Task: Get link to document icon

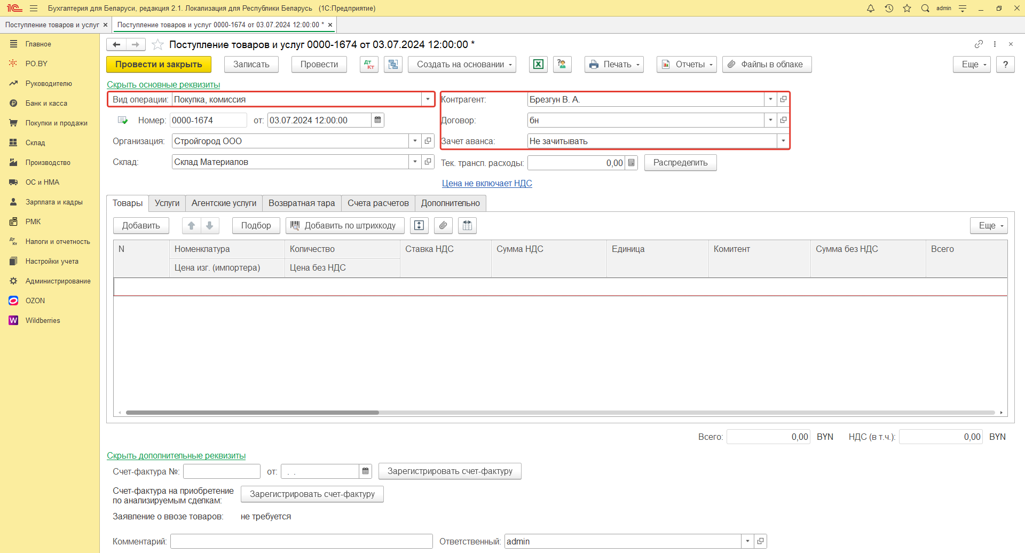Action: (x=979, y=44)
